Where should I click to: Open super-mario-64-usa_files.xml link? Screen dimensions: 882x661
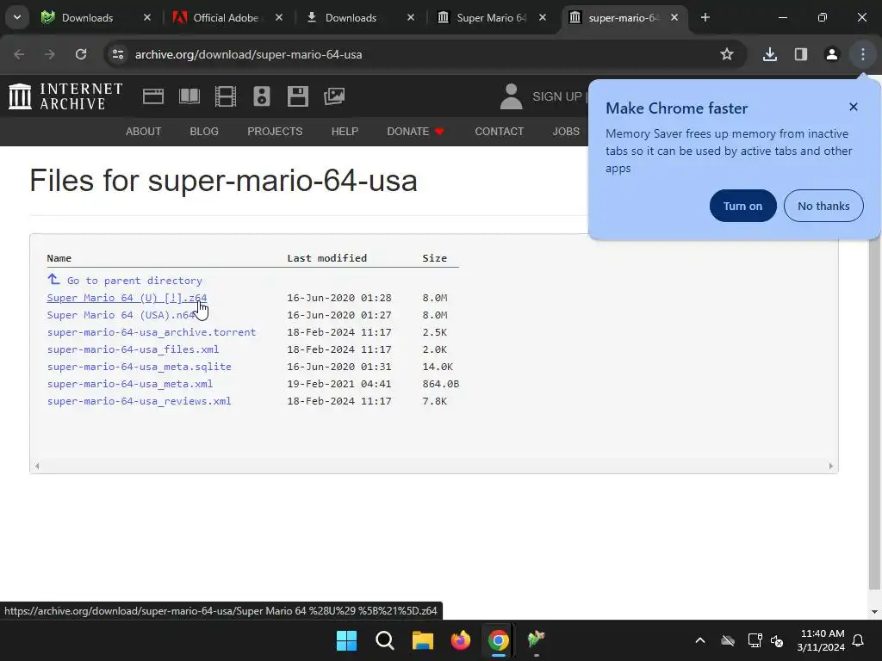coord(134,349)
